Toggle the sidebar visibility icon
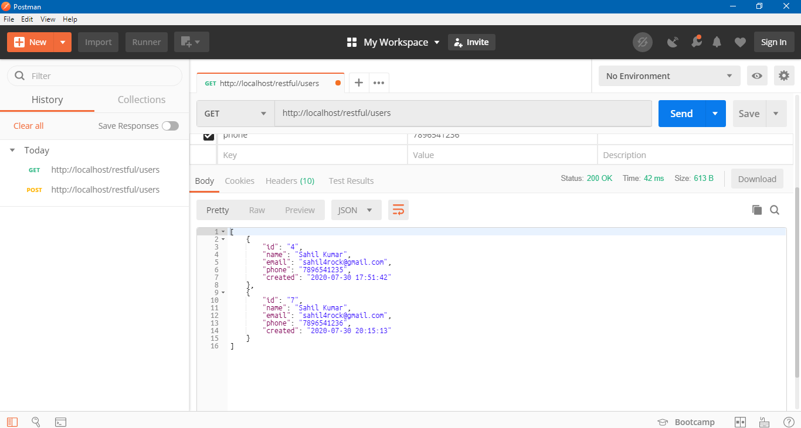Image resolution: width=801 pixels, height=428 pixels. tap(12, 422)
